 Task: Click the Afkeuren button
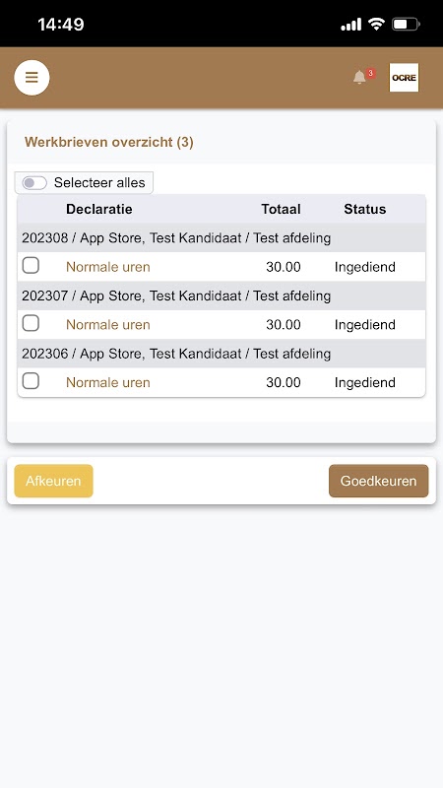tap(54, 481)
